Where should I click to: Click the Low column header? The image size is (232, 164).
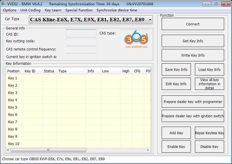coord(111,71)
